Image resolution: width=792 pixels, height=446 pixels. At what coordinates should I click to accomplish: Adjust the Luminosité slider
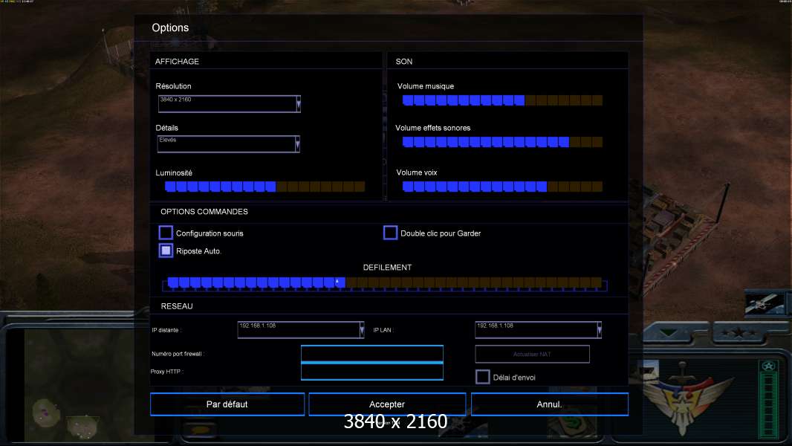pos(264,187)
